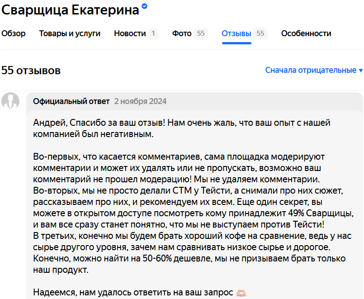Click the reply text starting with 'Андрей, Спасибо'
The width and height of the screenshot is (364, 299).
tap(181, 128)
